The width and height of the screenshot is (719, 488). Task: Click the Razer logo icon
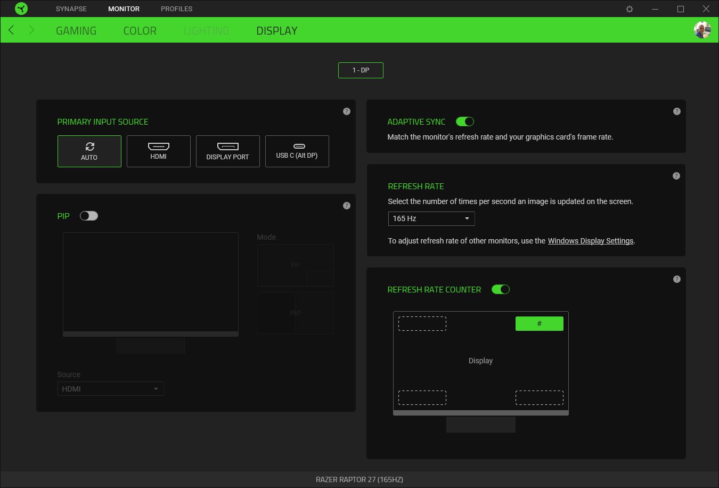[x=21, y=9]
